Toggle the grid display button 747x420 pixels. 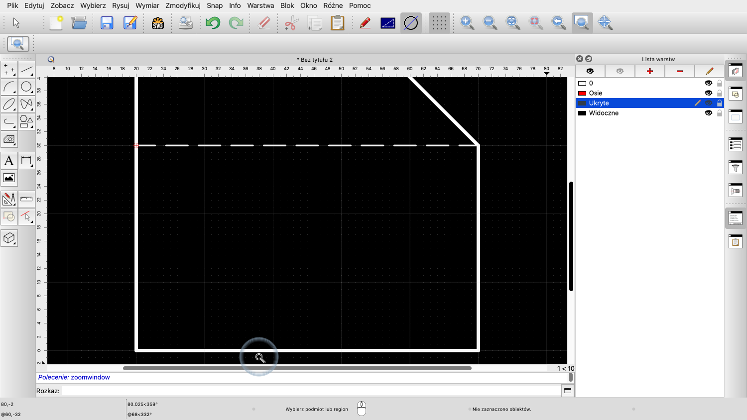439,23
